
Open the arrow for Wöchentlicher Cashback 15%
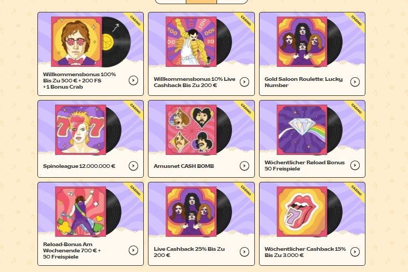click(355, 252)
